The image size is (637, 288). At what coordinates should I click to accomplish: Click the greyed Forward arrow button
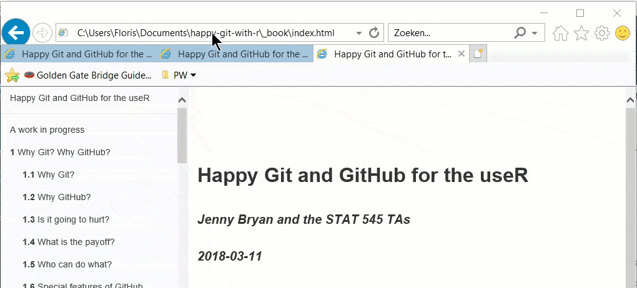(x=42, y=33)
